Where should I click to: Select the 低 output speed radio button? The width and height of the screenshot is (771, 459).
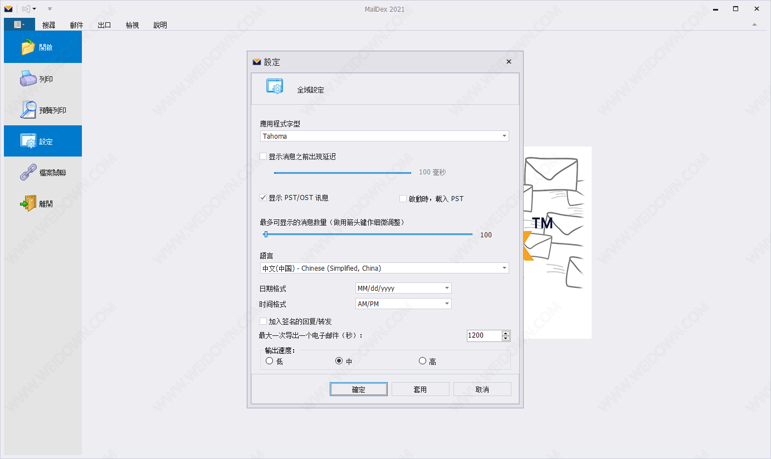tap(270, 361)
